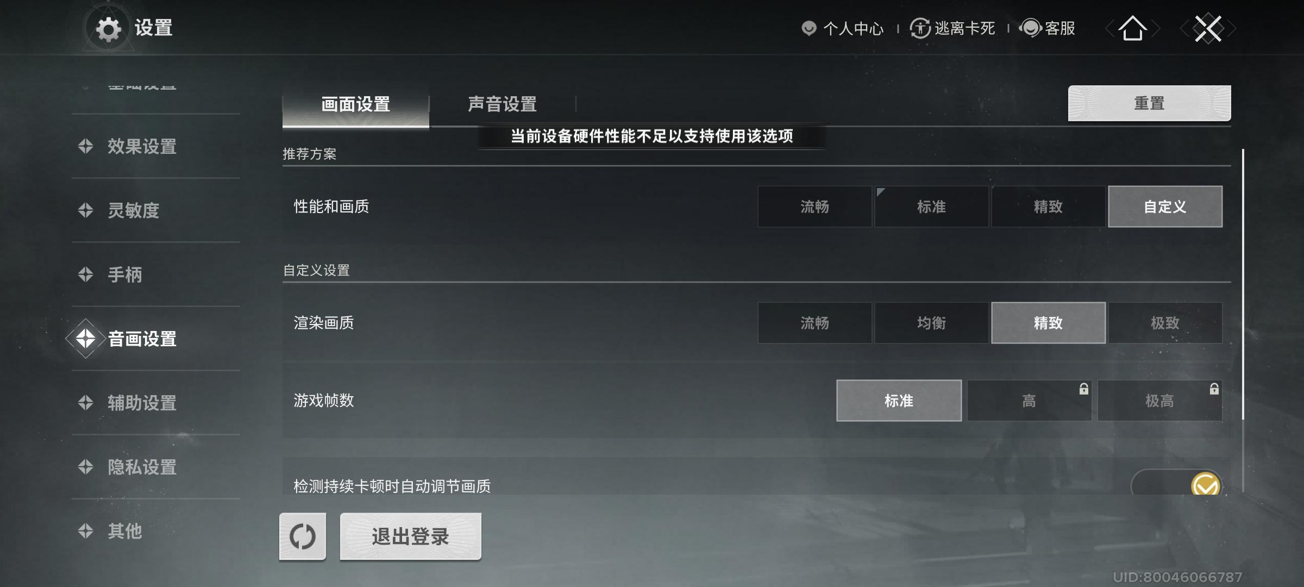The width and height of the screenshot is (1304, 587).
Task: Click the lock icon on 高 frame rate
Action: pyautogui.click(x=1083, y=389)
